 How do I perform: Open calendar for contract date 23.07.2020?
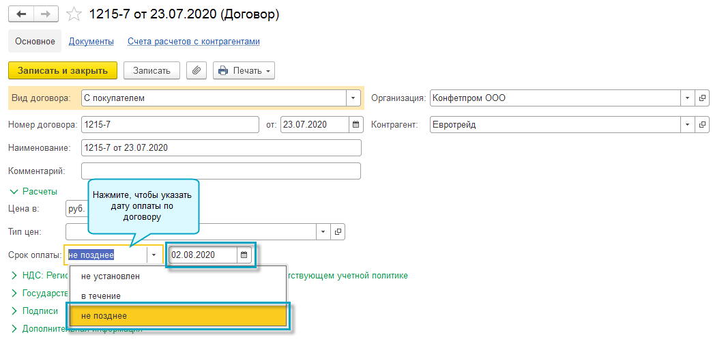[x=355, y=125]
